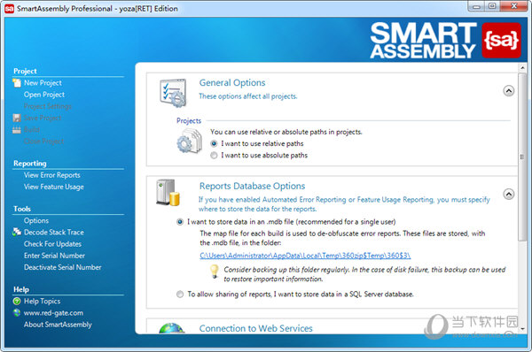Click the Connection to Web Services globe icon
Screen dimensions: 532x352
172,328
